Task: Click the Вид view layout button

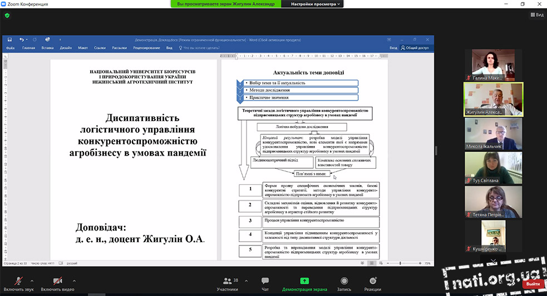Action: point(537,14)
